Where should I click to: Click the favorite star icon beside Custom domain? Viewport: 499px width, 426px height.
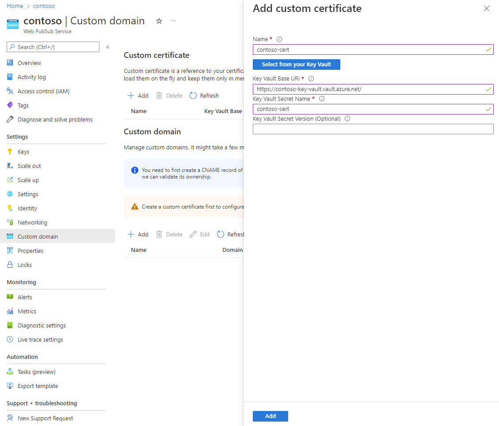click(x=159, y=21)
